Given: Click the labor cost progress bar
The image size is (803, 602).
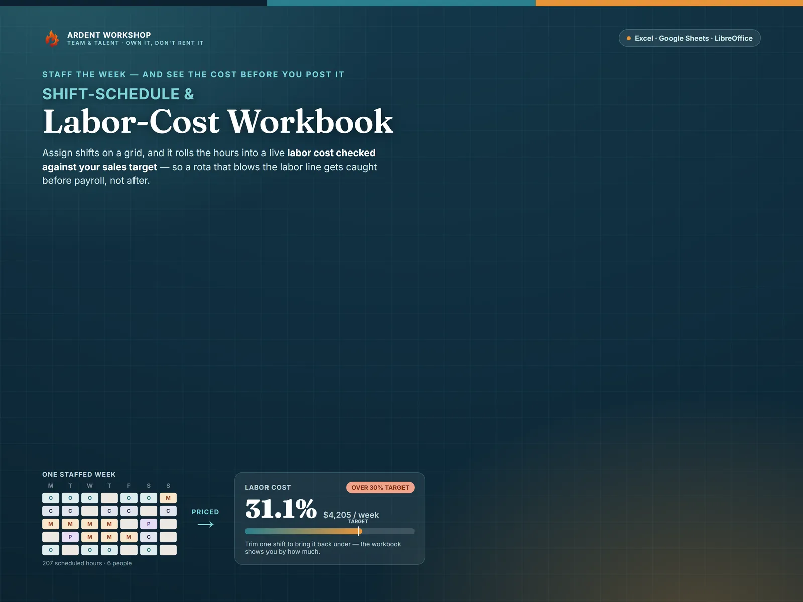Looking at the screenshot, I should 330,531.
